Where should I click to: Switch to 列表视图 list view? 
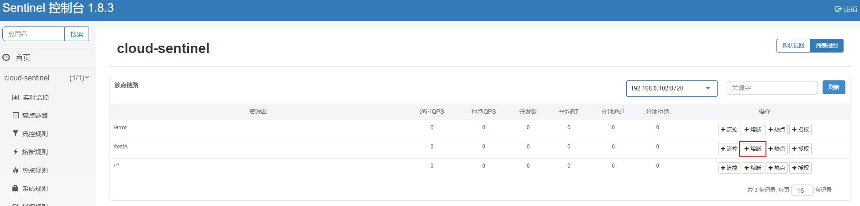coord(827,46)
